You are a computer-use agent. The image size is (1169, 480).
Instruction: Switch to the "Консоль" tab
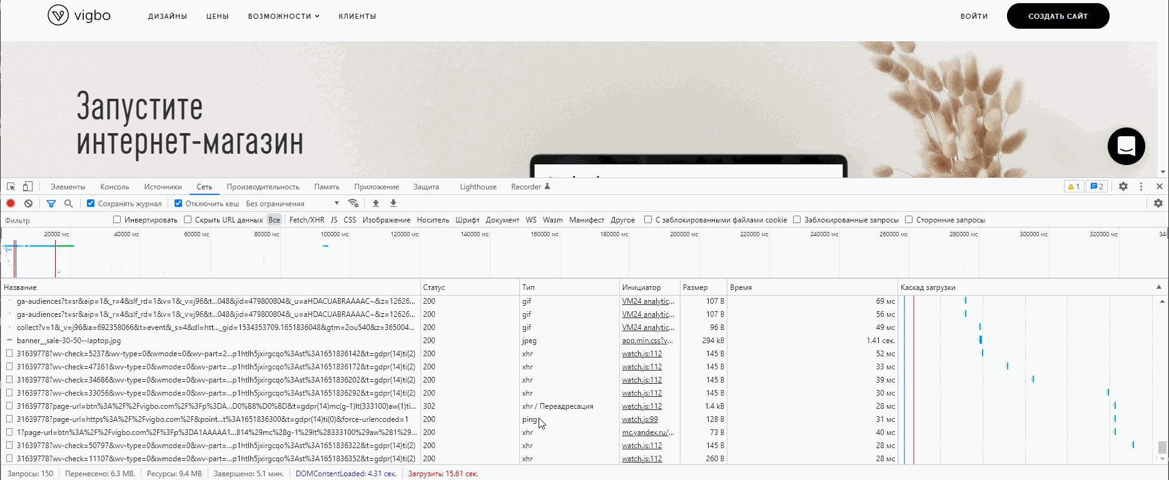[114, 187]
